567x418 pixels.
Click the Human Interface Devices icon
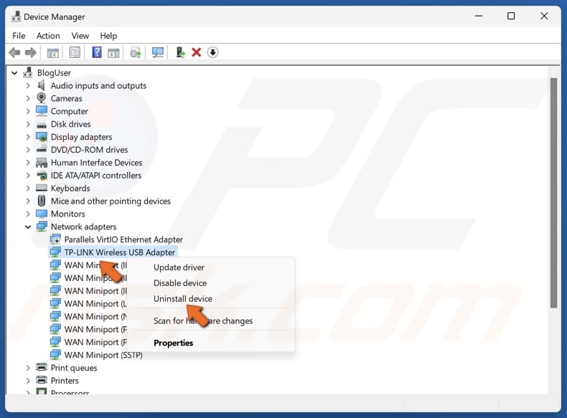[x=42, y=163]
